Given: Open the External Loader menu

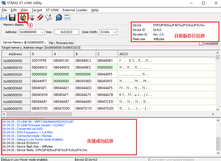Looking at the screenshot, I should pyautogui.click(x=75, y=10).
